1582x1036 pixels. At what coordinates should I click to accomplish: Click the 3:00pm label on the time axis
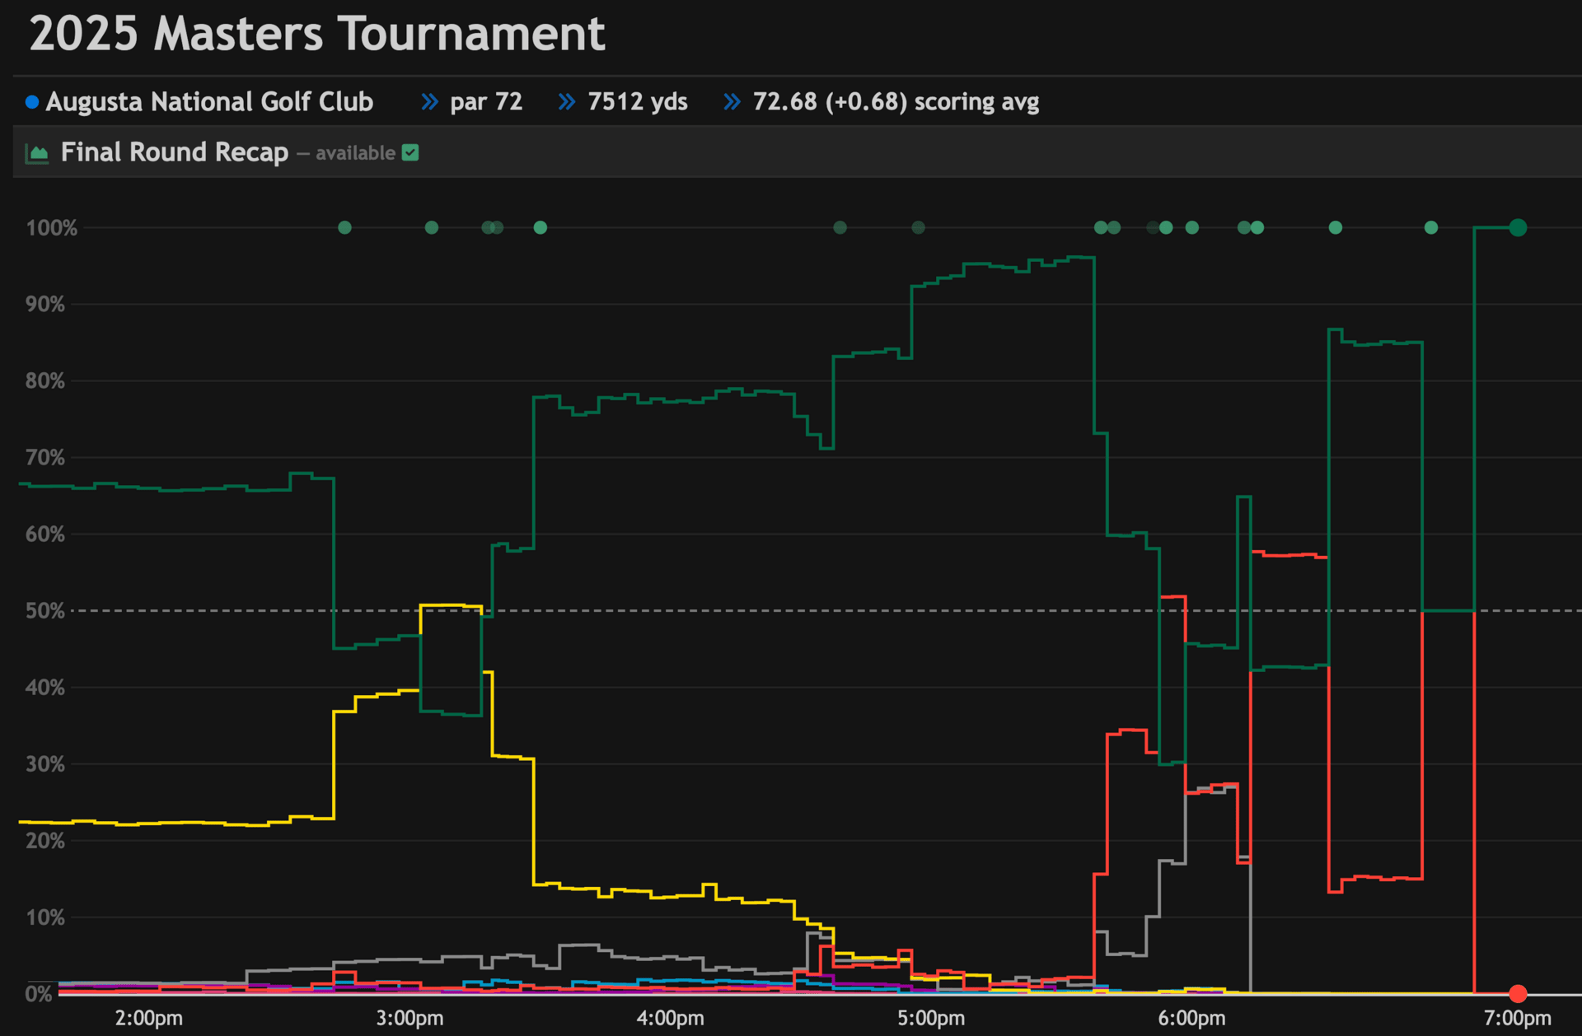410,1018
